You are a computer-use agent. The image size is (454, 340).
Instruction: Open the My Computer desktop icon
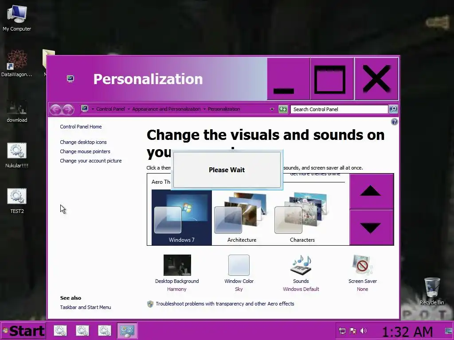17,18
